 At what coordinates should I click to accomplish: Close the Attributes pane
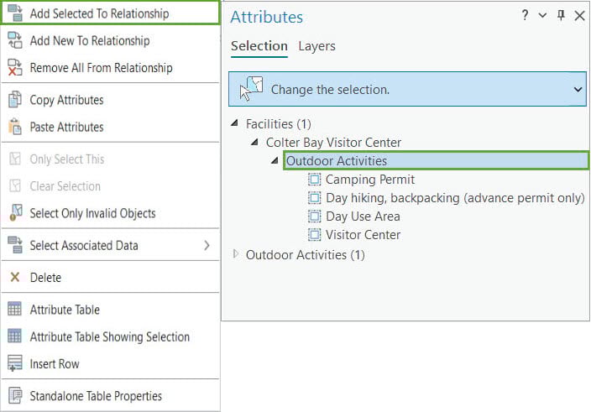click(x=579, y=15)
